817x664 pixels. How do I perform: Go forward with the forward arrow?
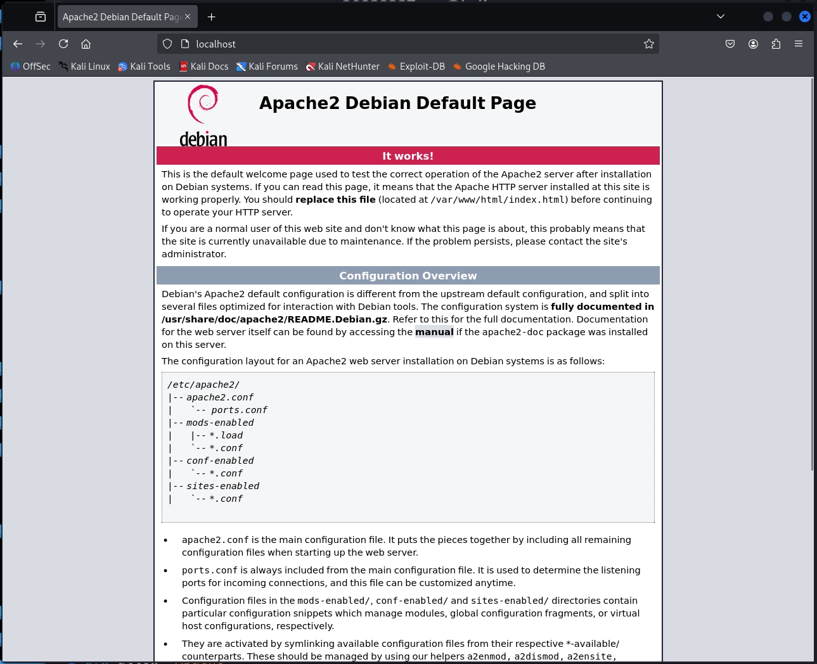click(41, 44)
